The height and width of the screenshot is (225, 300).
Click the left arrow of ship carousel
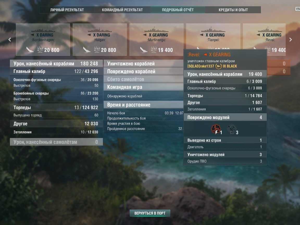(10, 40)
